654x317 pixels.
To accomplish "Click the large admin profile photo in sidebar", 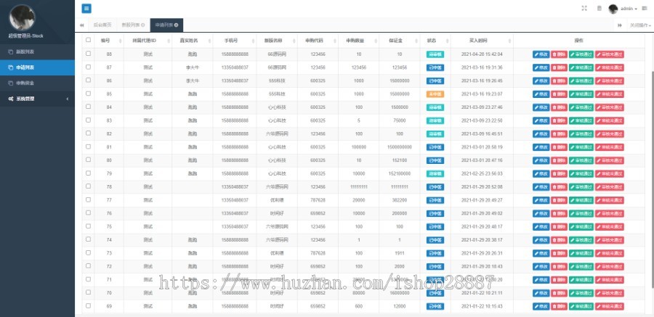I will click(22, 17).
